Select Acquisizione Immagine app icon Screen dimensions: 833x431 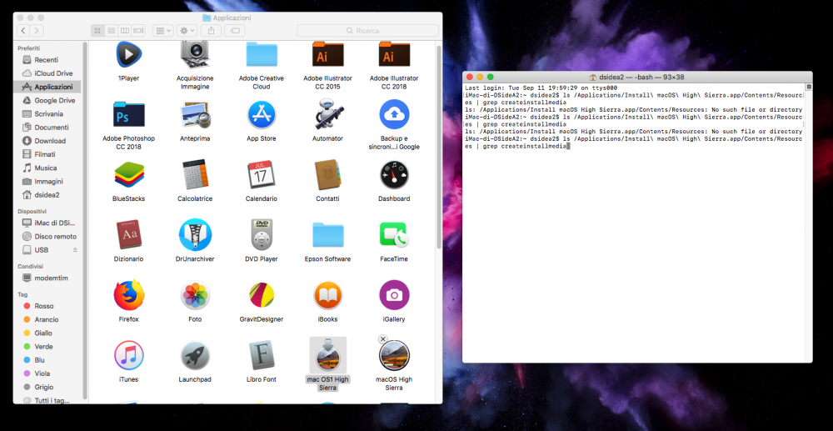(x=195, y=54)
